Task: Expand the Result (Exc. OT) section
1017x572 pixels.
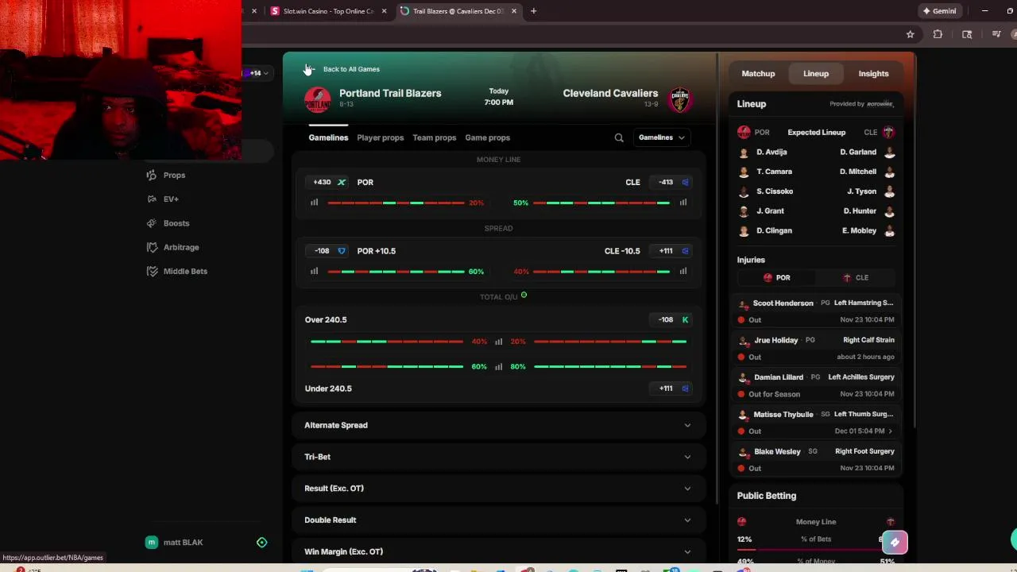Action: [x=498, y=489]
